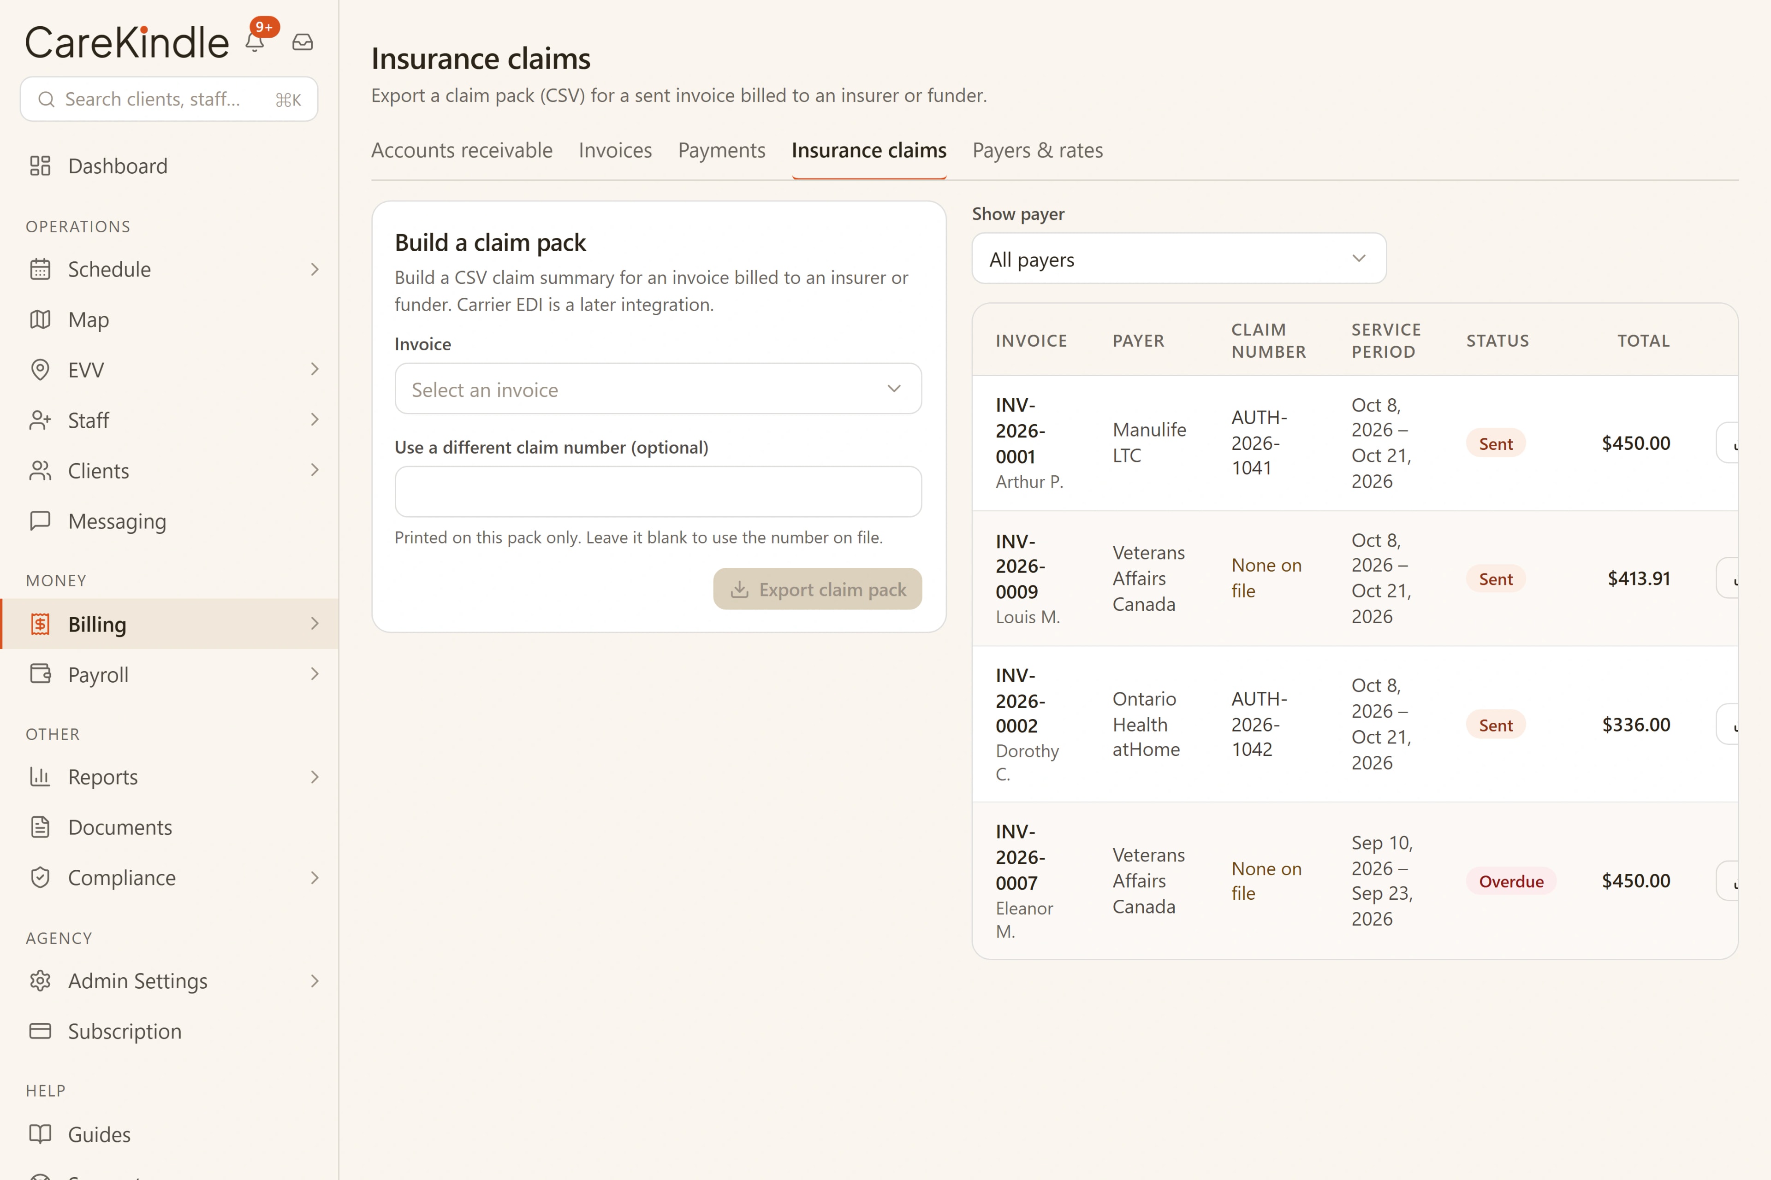Screen dimensions: 1771x1180
Task: Click the Overdue status badge
Action: click(1510, 881)
